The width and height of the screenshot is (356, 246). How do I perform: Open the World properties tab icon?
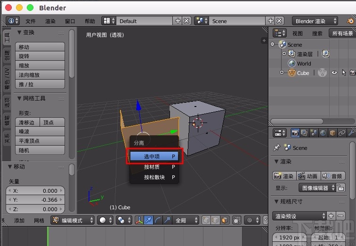point(323,133)
